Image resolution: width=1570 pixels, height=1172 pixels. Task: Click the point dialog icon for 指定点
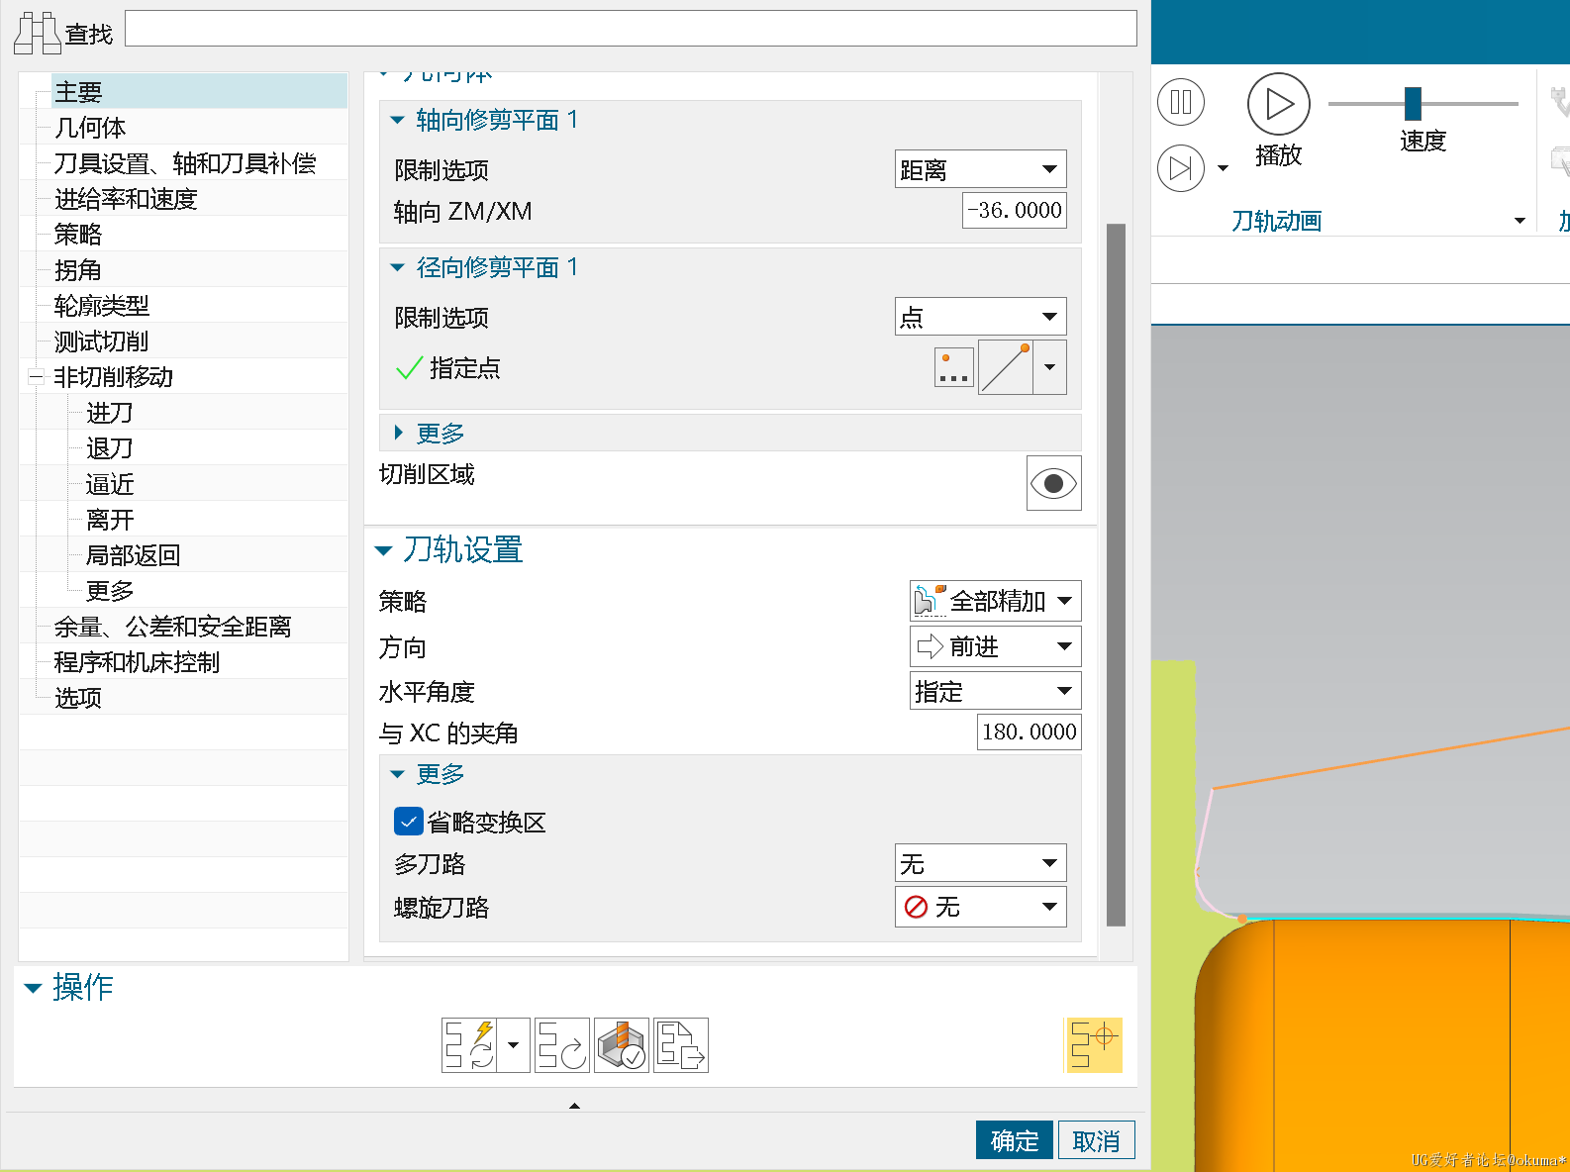coord(954,368)
